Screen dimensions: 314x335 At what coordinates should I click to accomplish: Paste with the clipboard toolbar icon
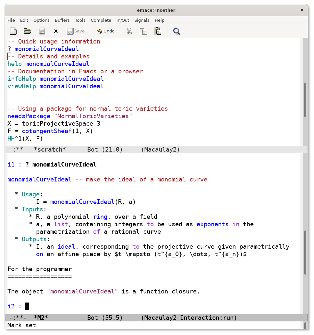tap(158, 31)
